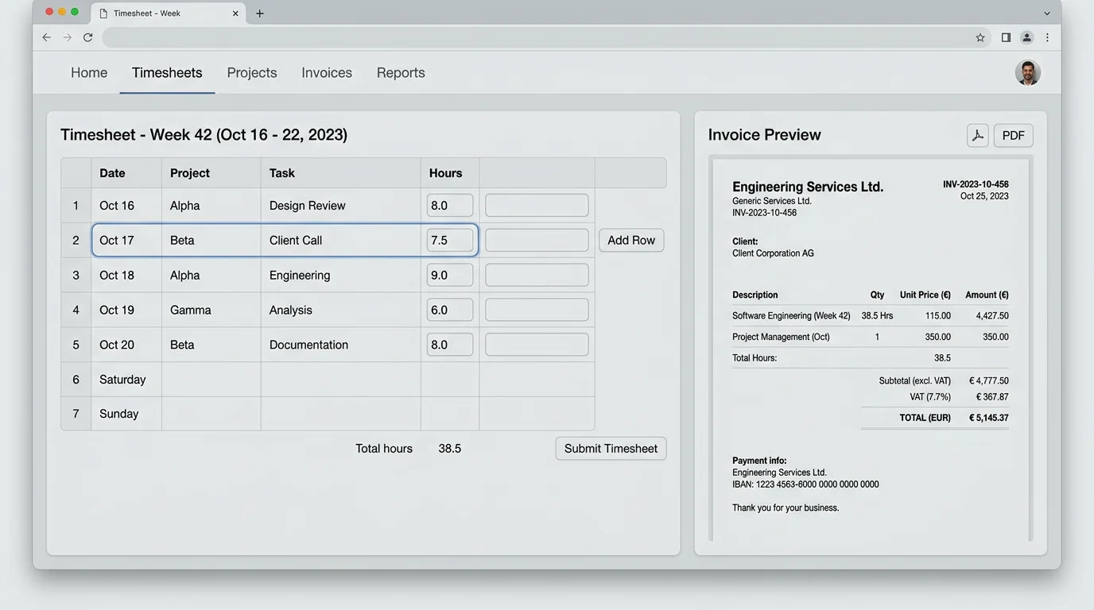Navigate back with the back arrow
Viewport: 1094px width, 610px height.
coord(46,37)
